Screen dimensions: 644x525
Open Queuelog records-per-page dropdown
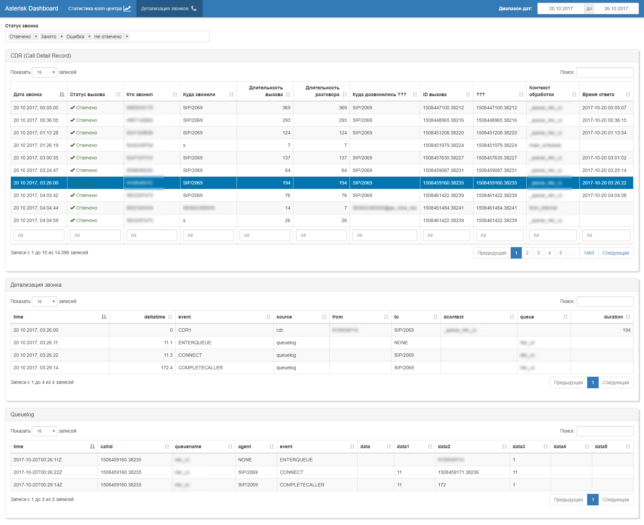(44, 431)
